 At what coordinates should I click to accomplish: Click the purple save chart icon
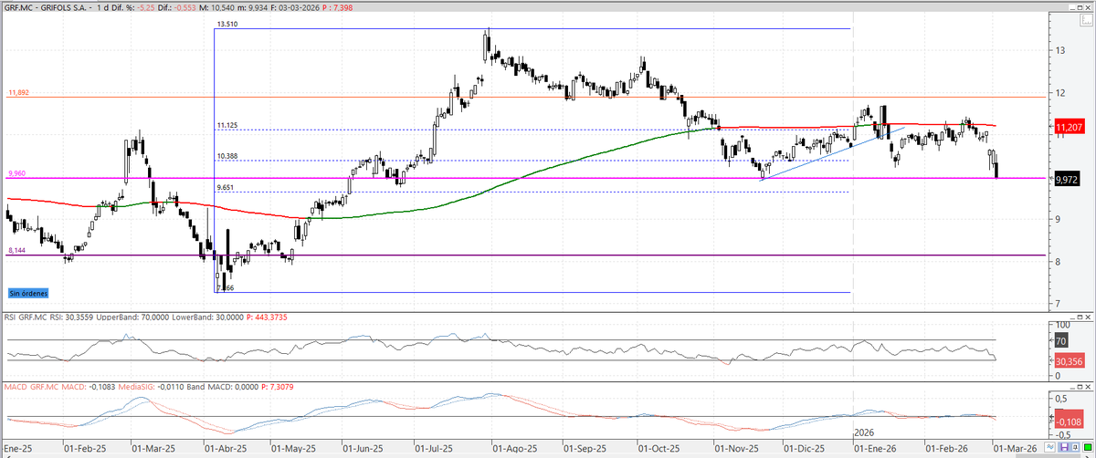(1064, 447)
